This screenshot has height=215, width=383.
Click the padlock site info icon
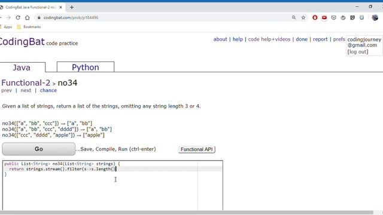click(39, 17)
